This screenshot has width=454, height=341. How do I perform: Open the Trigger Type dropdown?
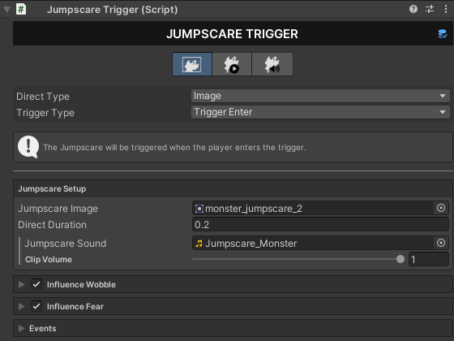coord(320,112)
